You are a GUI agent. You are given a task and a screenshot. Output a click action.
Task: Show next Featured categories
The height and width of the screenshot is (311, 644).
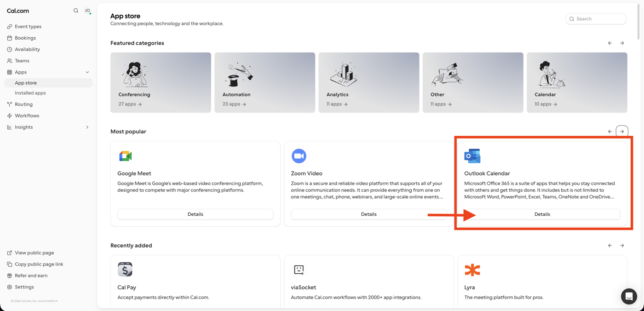click(622, 43)
